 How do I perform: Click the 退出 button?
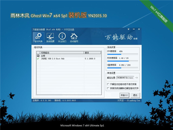tap(135, 95)
